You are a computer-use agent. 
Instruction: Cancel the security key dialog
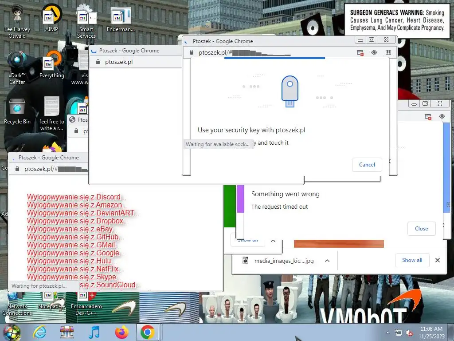(367, 165)
